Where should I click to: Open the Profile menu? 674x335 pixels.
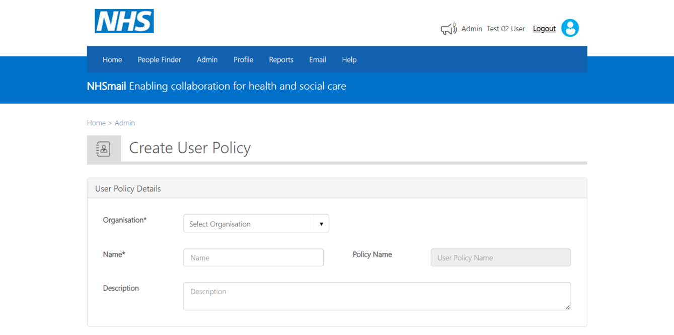click(x=243, y=59)
